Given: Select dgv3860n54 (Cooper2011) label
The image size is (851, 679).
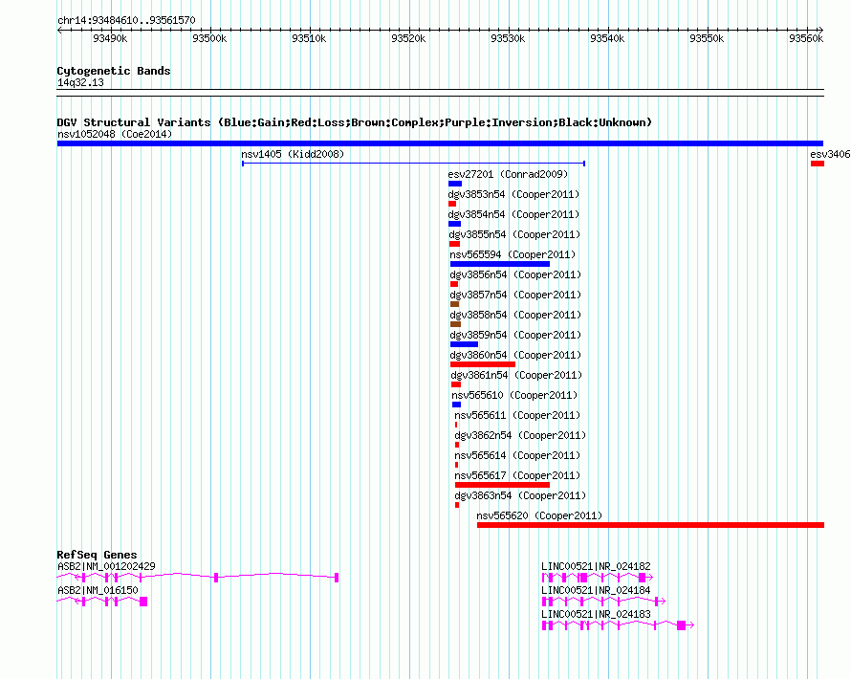Looking at the screenshot, I should tap(515, 355).
